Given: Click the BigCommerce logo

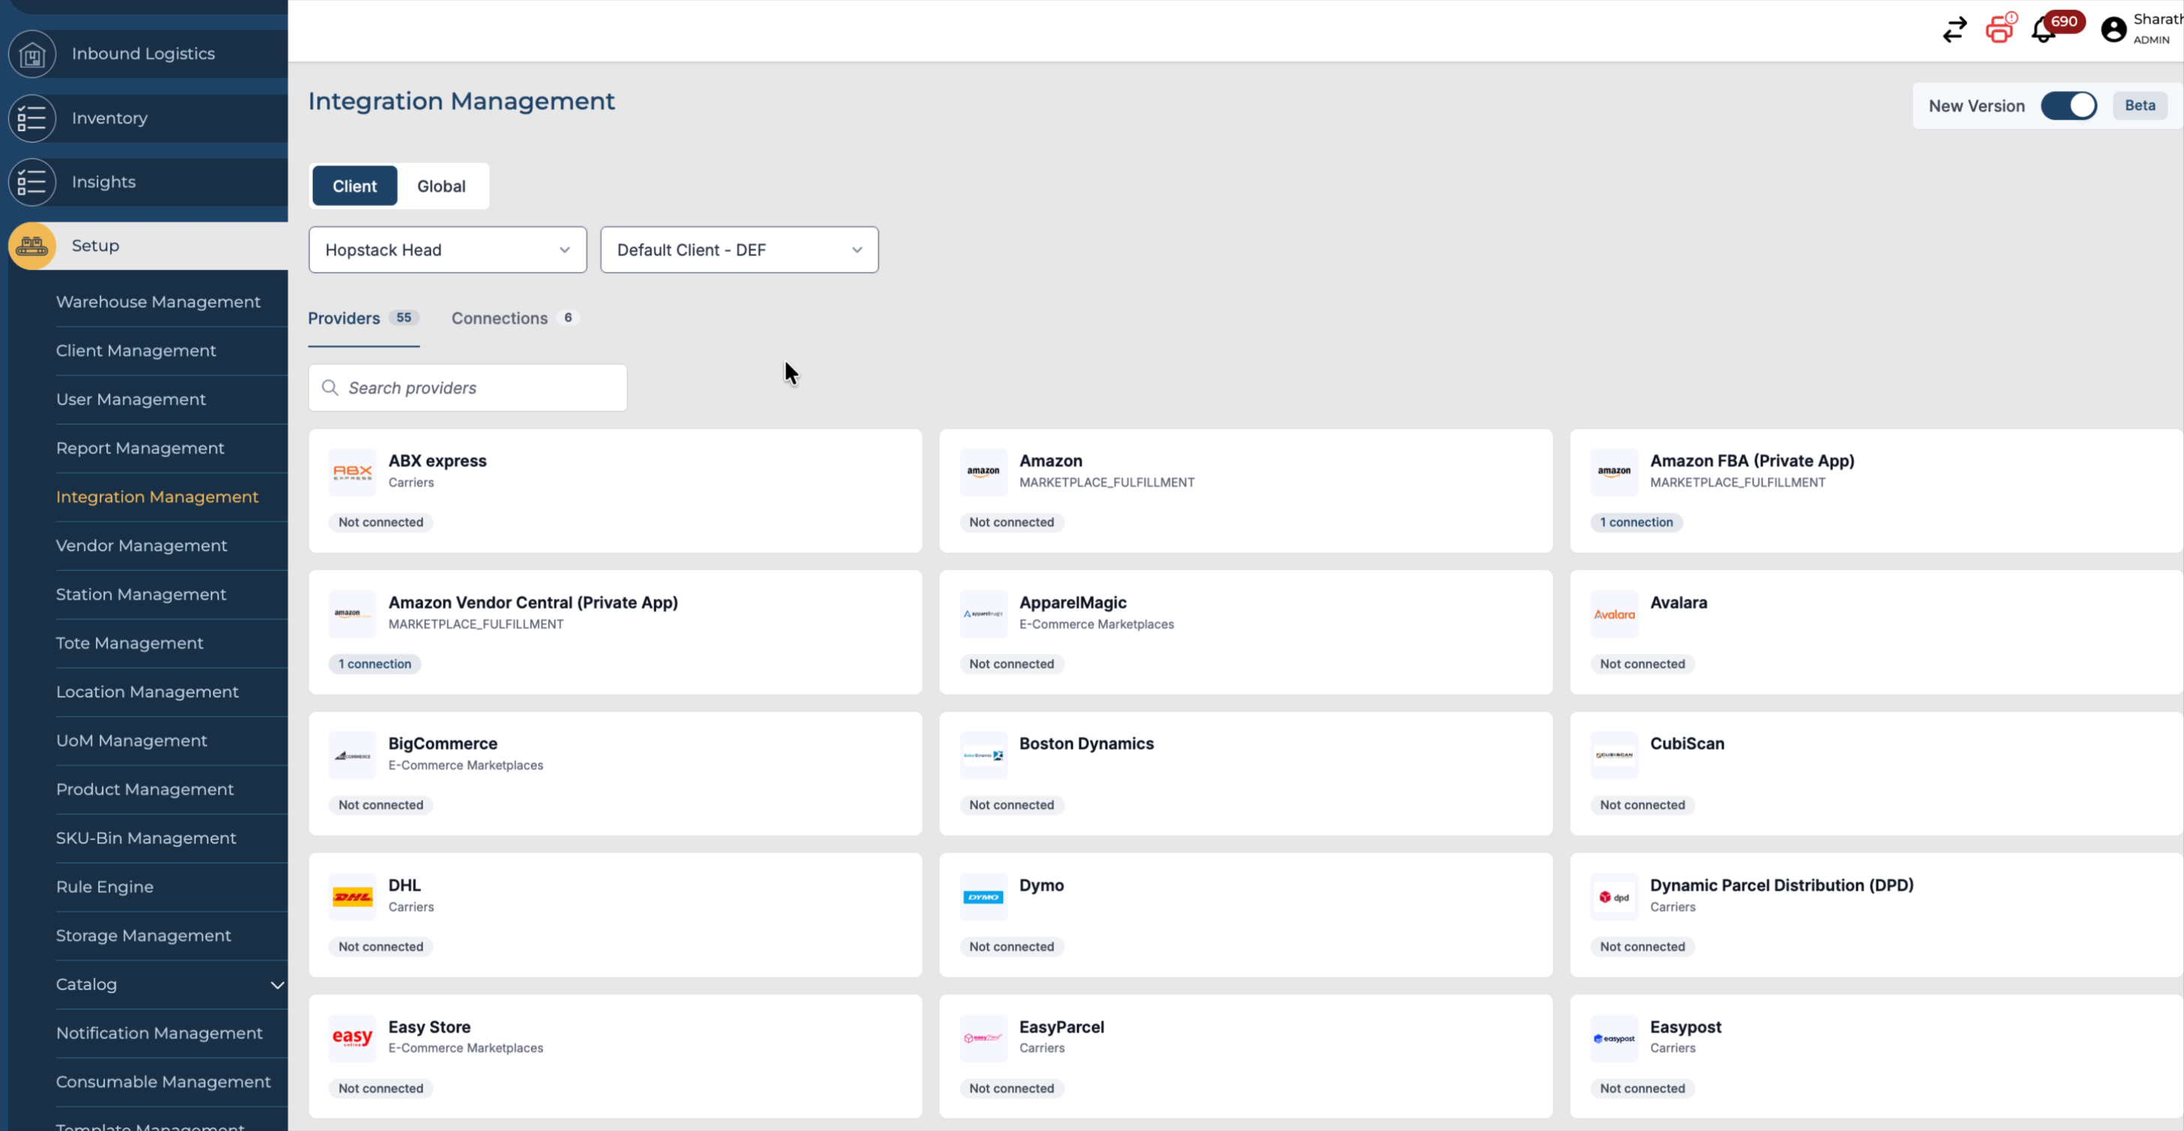Looking at the screenshot, I should pos(352,755).
